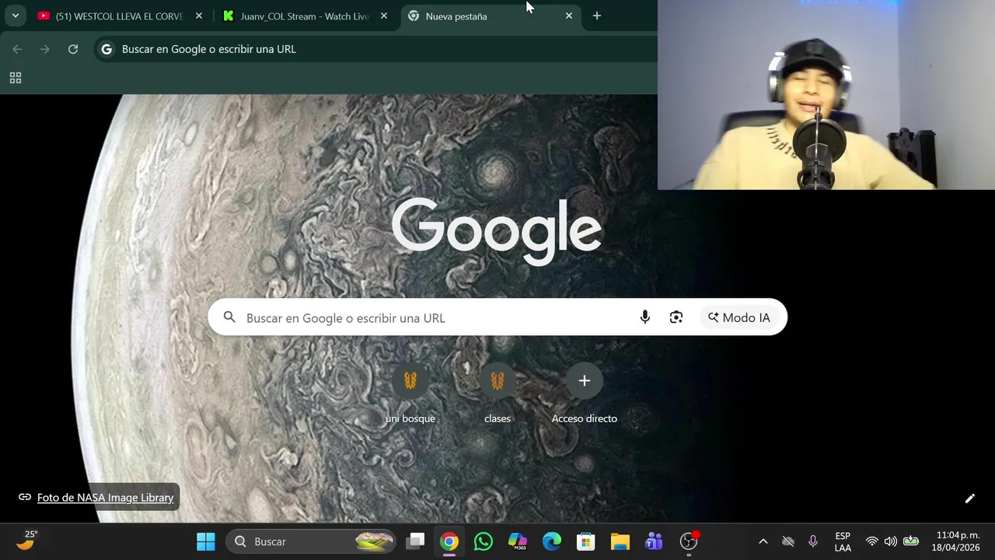Close the Nueva pestaña tab
Screen dimensions: 995x560
(x=568, y=16)
